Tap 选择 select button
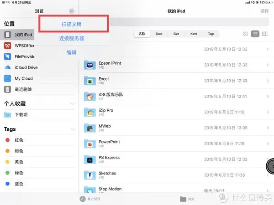The image size is (274, 205). [264, 11]
